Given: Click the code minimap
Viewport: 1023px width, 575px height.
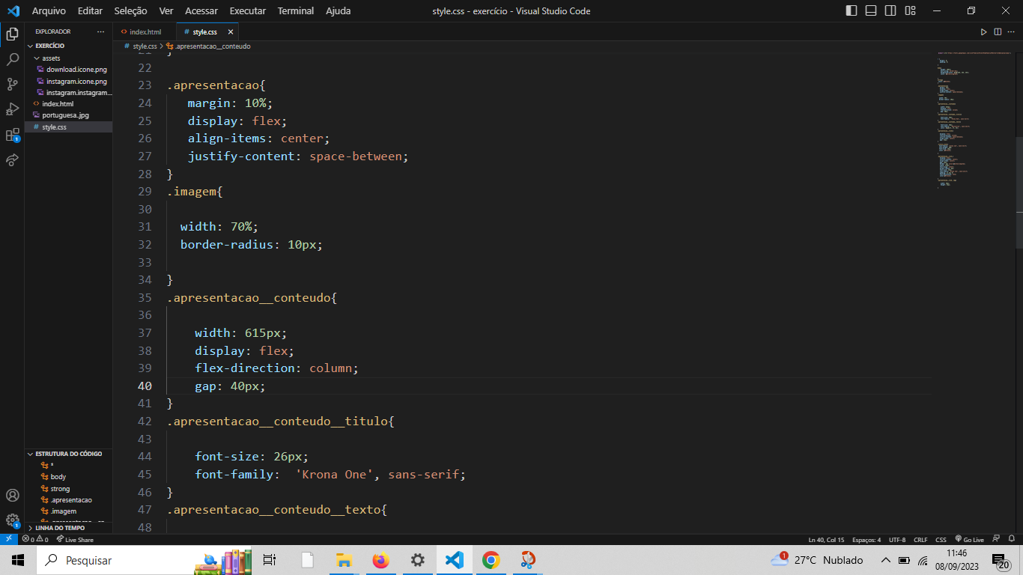Looking at the screenshot, I should pos(974,120).
